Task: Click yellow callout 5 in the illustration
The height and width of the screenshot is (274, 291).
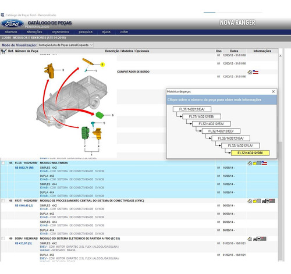Action: (x=102, y=65)
